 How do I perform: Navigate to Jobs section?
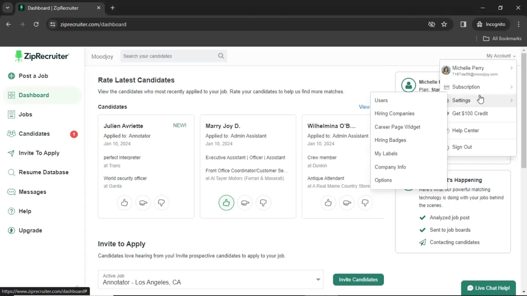click(x=25, y=114)
